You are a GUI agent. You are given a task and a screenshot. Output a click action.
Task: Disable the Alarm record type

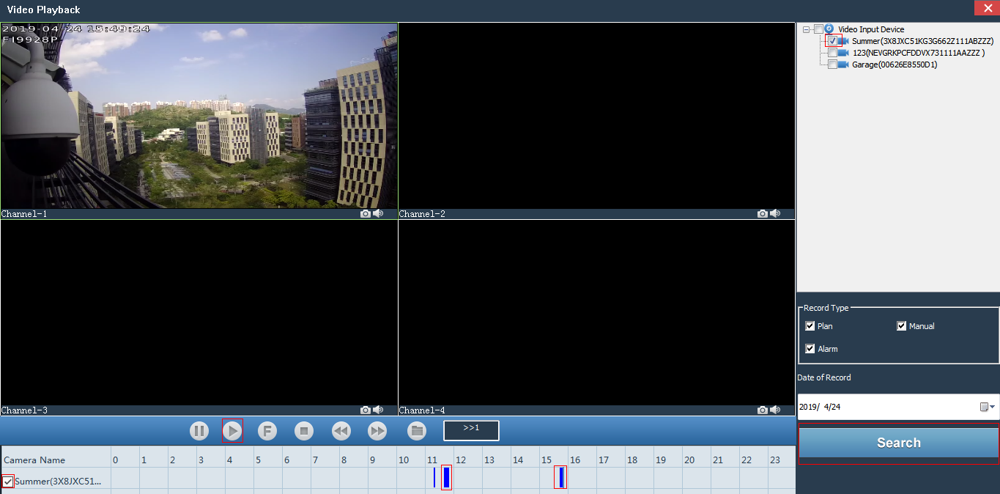[810, 348]
